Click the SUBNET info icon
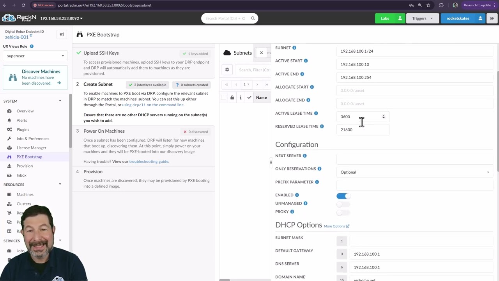Image resolution: width=499 pixels, height=281 pixels. [294, 48]
